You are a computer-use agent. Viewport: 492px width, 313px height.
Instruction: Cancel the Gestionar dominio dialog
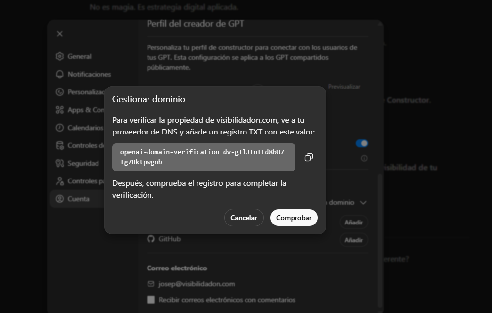pos(244,218)
